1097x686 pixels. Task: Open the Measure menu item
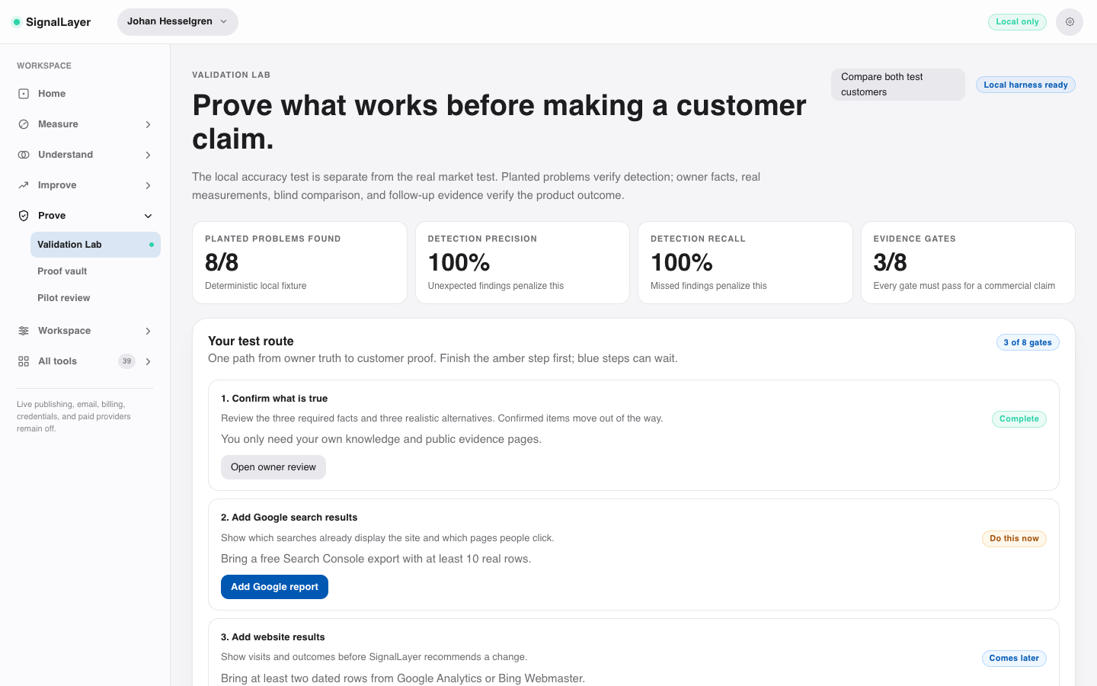[85, 124]
